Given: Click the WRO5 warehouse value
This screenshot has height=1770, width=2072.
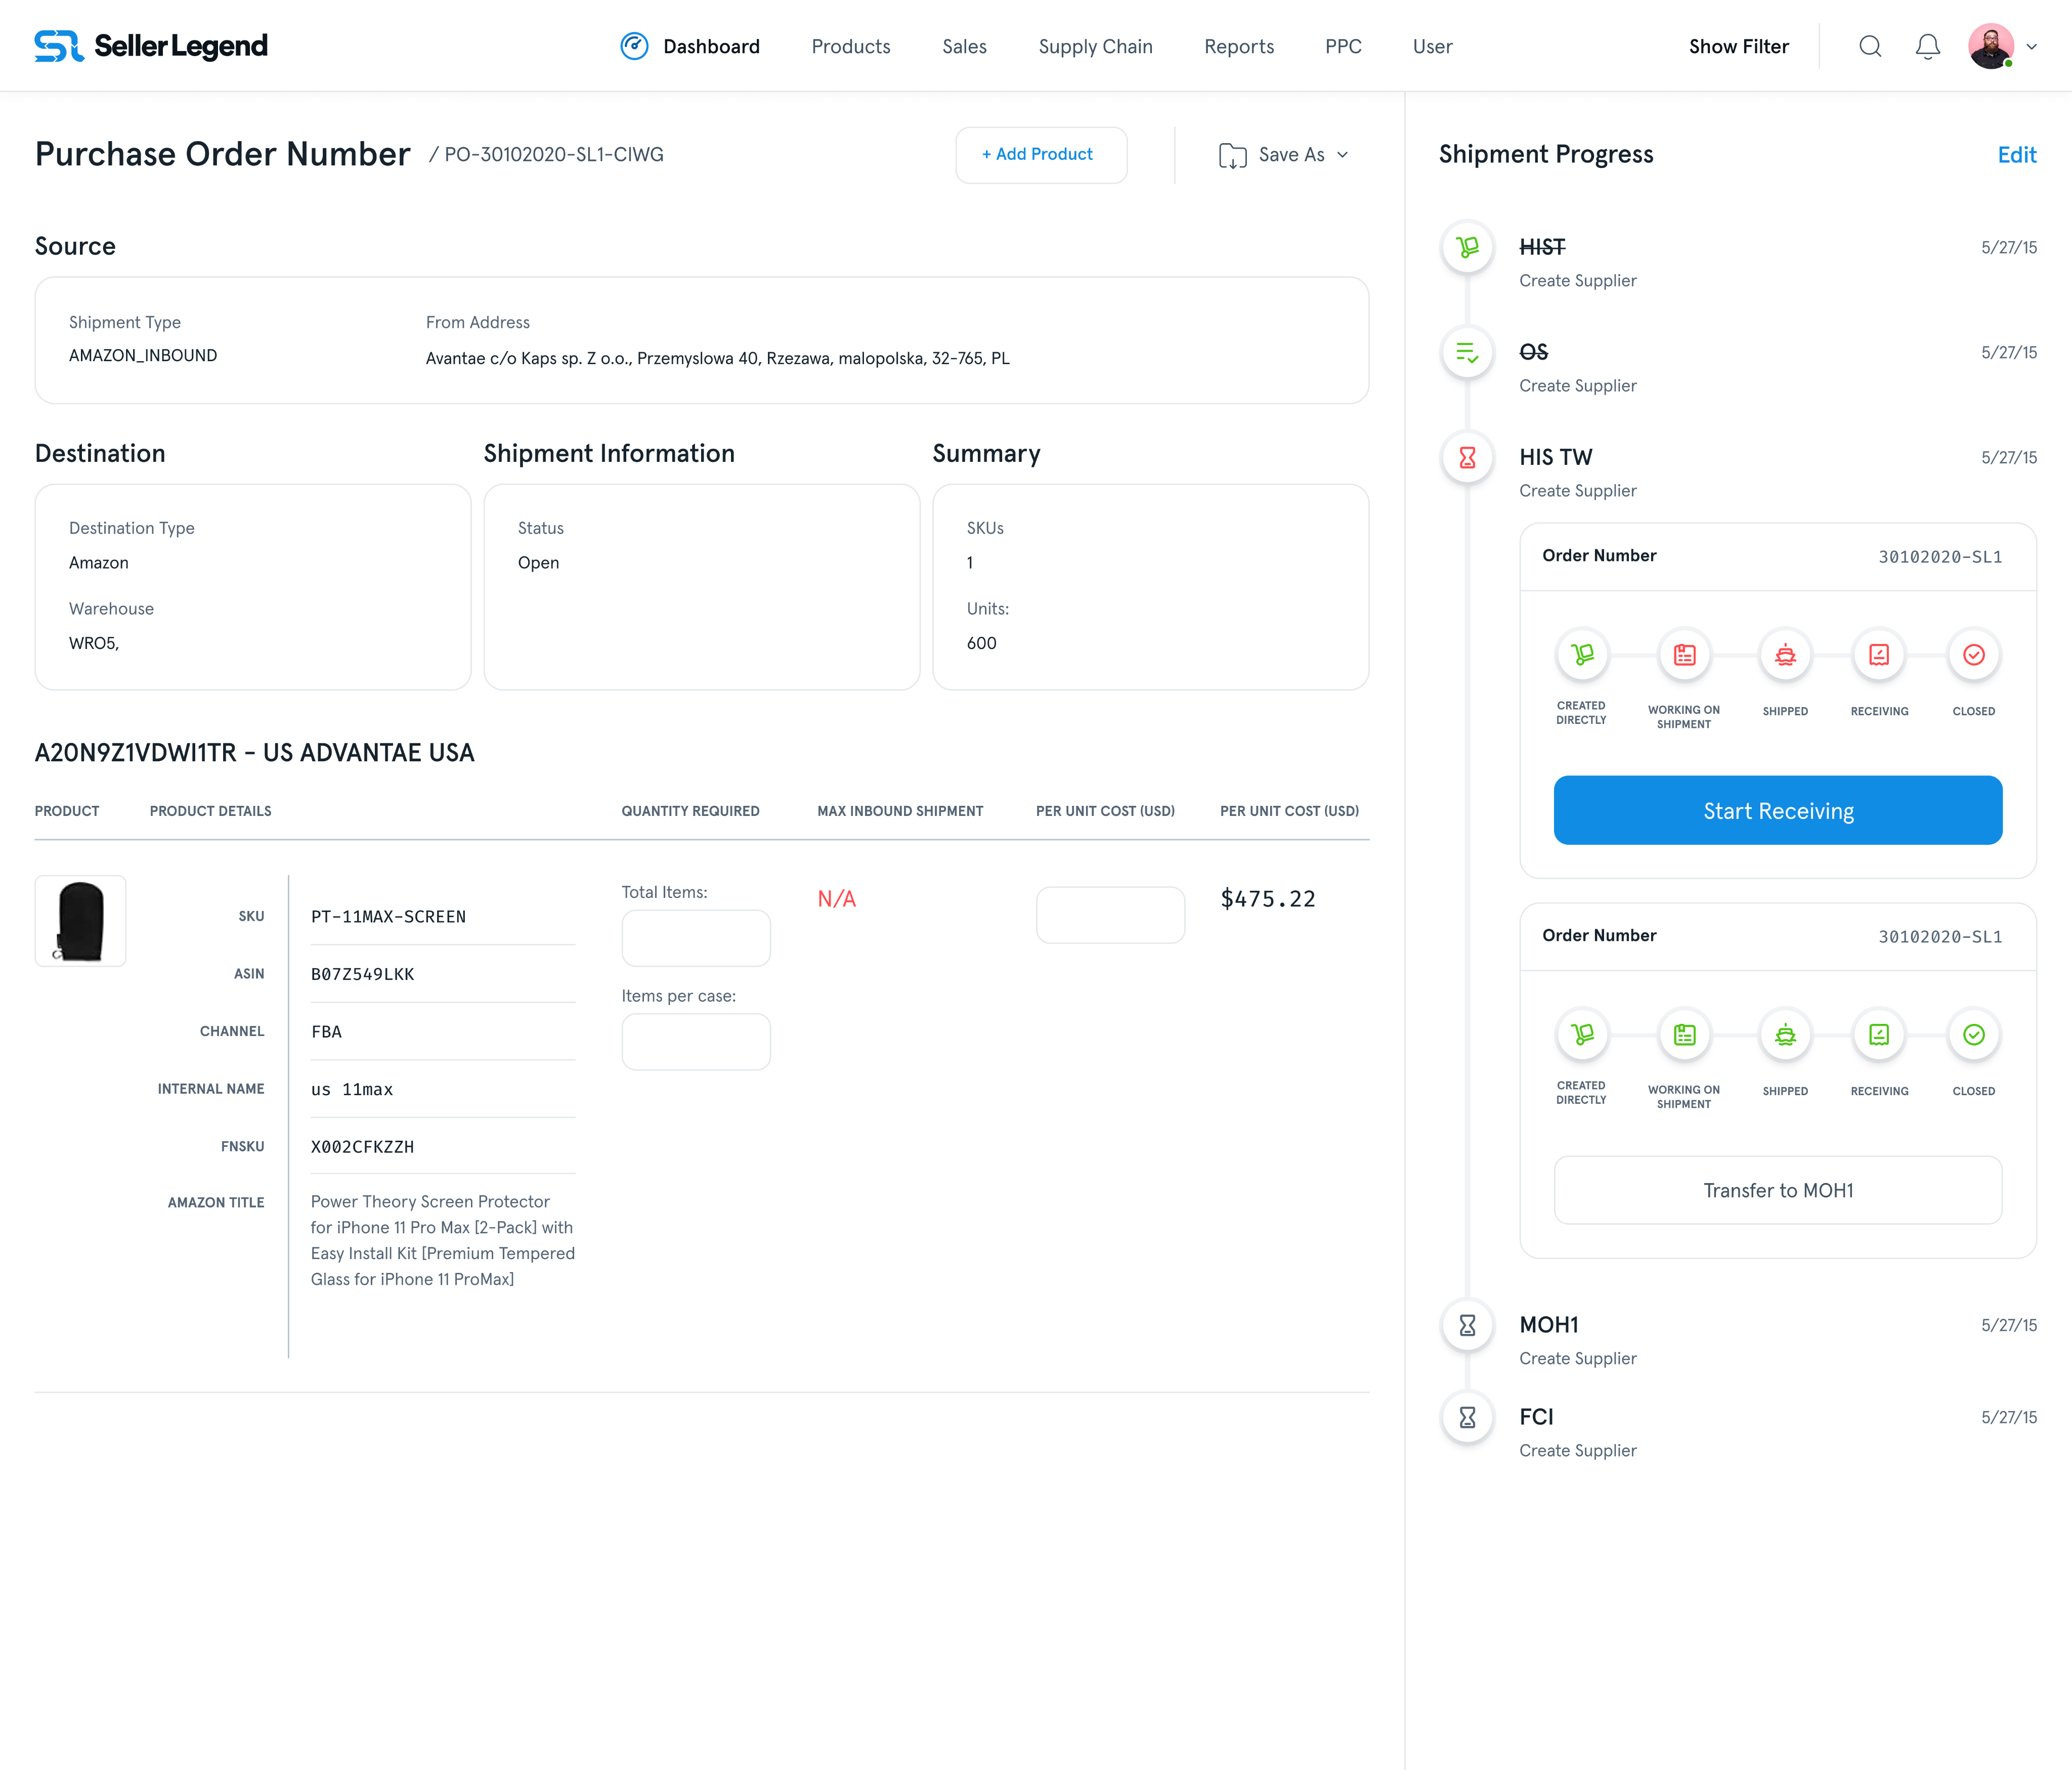Looking at the screenshot, I should (x=94, y=643).
